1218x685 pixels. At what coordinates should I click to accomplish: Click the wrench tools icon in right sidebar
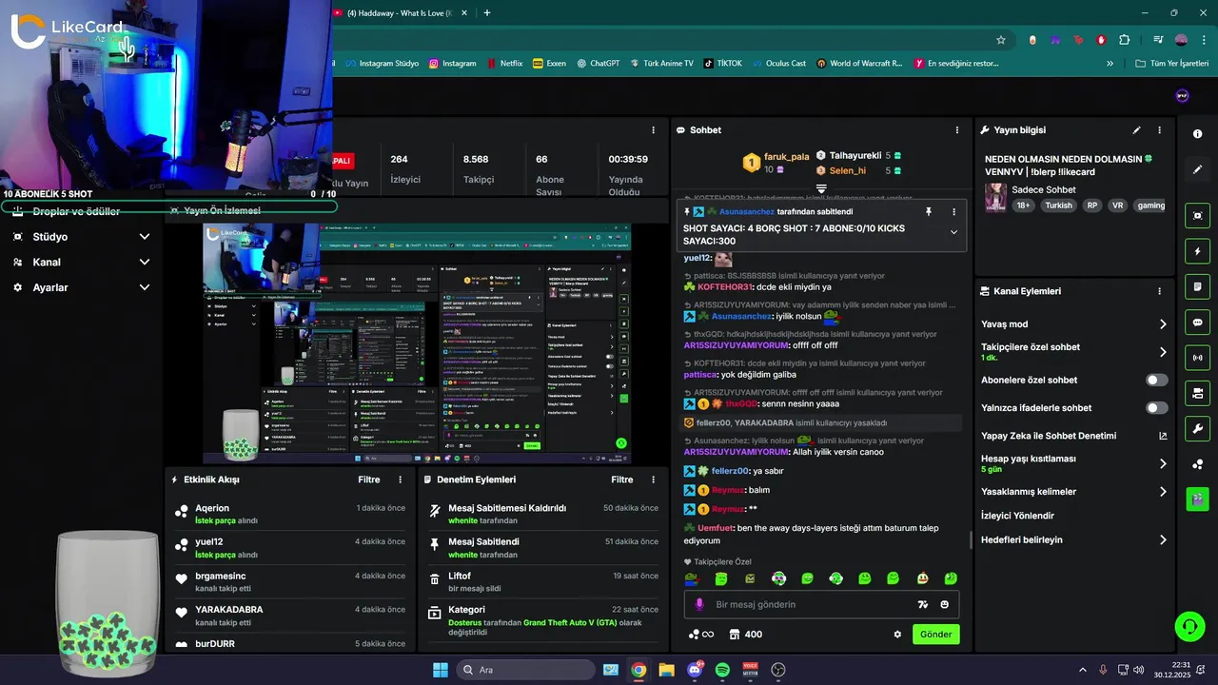pyautogui.click(x=1198, y=428)
